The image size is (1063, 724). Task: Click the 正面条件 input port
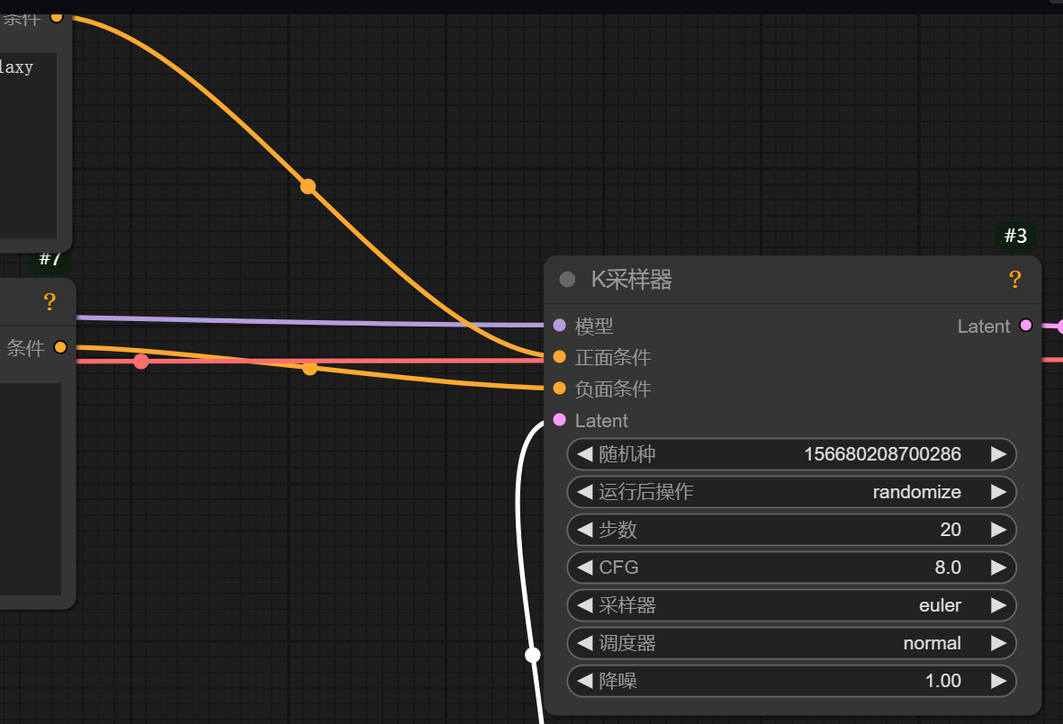558,357
